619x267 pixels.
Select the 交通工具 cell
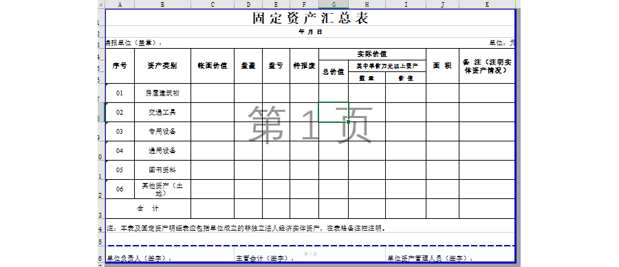(x=162, y=113)
